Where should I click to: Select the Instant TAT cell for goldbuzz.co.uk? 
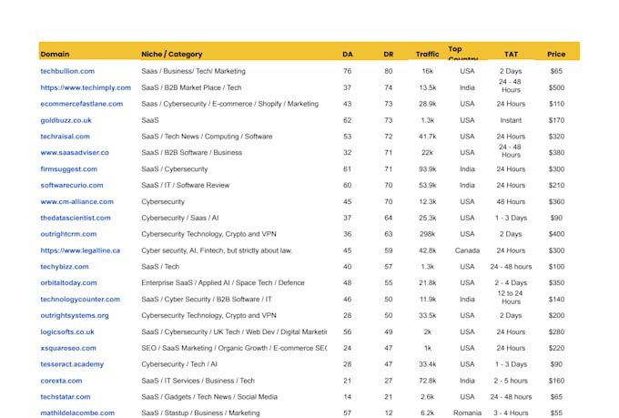[511, 120]
